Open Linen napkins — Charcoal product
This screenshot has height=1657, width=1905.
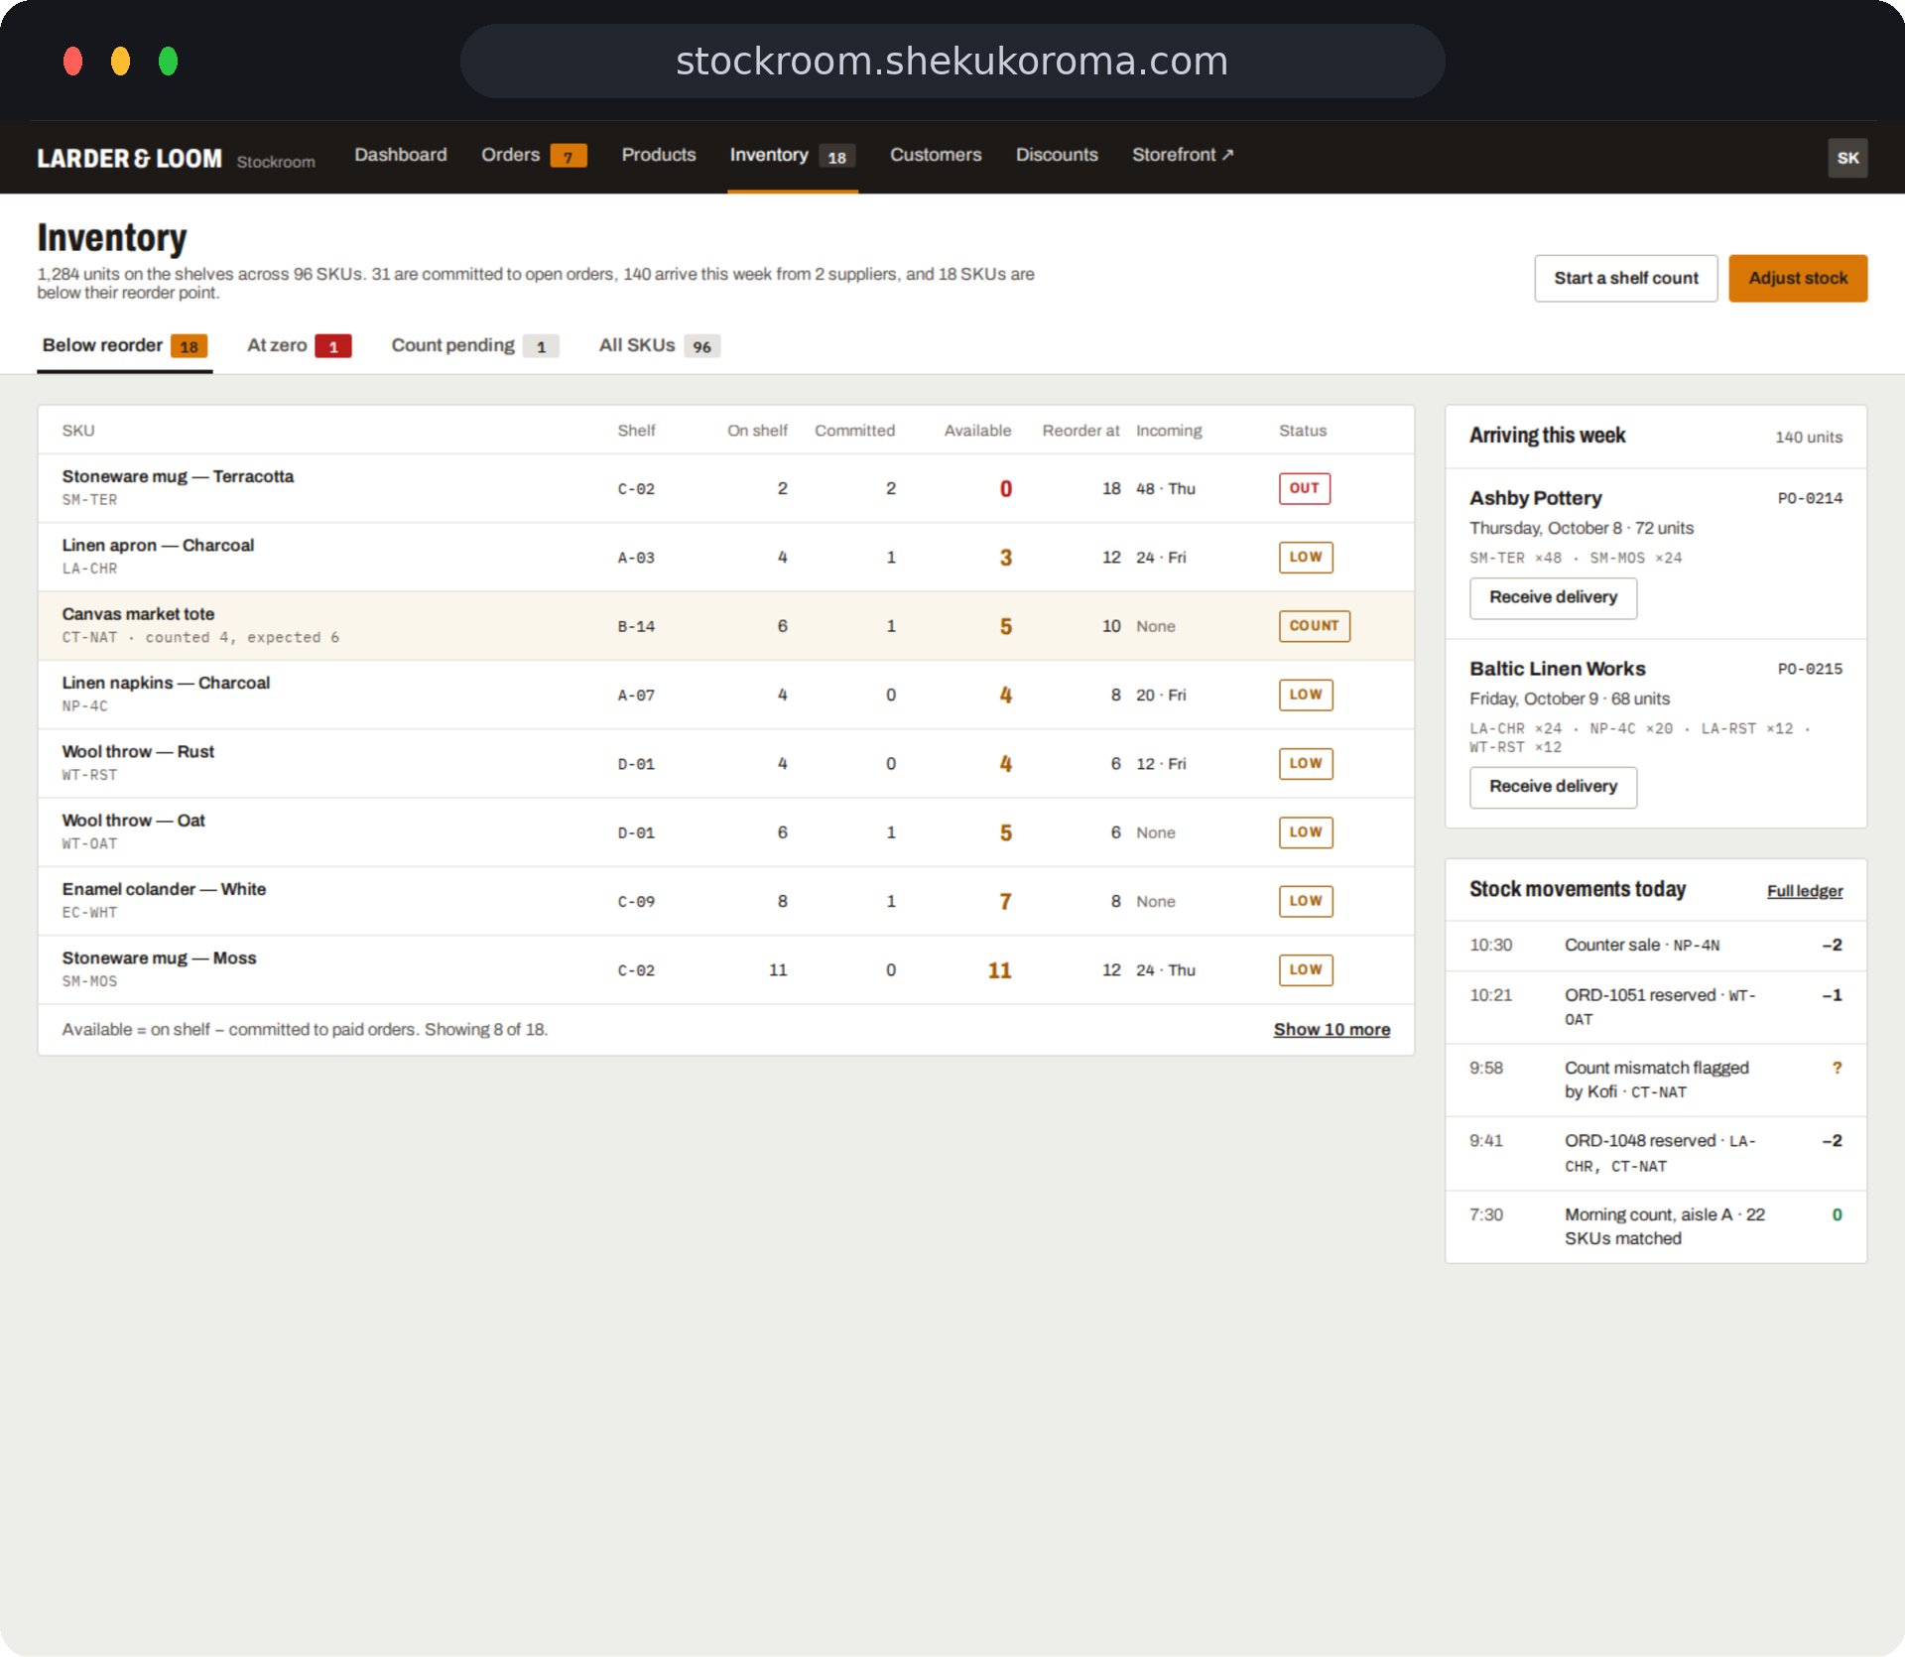(x=166, y=683)
